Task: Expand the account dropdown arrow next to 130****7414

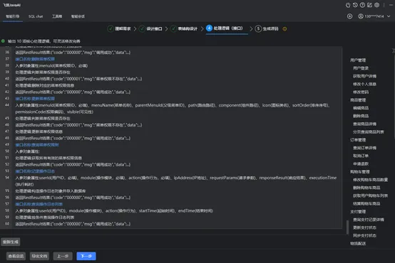Action: (389, 16)
